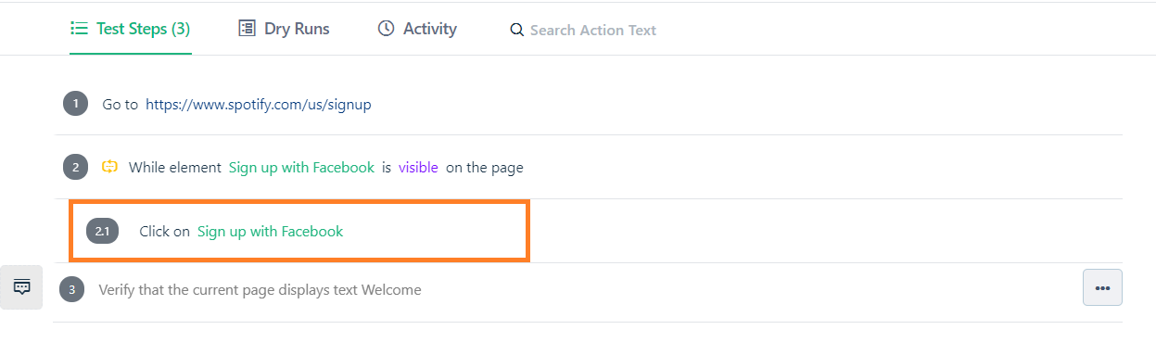
Task: Open the Test Steps (3) tab
Action: click(x=131, y=29)
